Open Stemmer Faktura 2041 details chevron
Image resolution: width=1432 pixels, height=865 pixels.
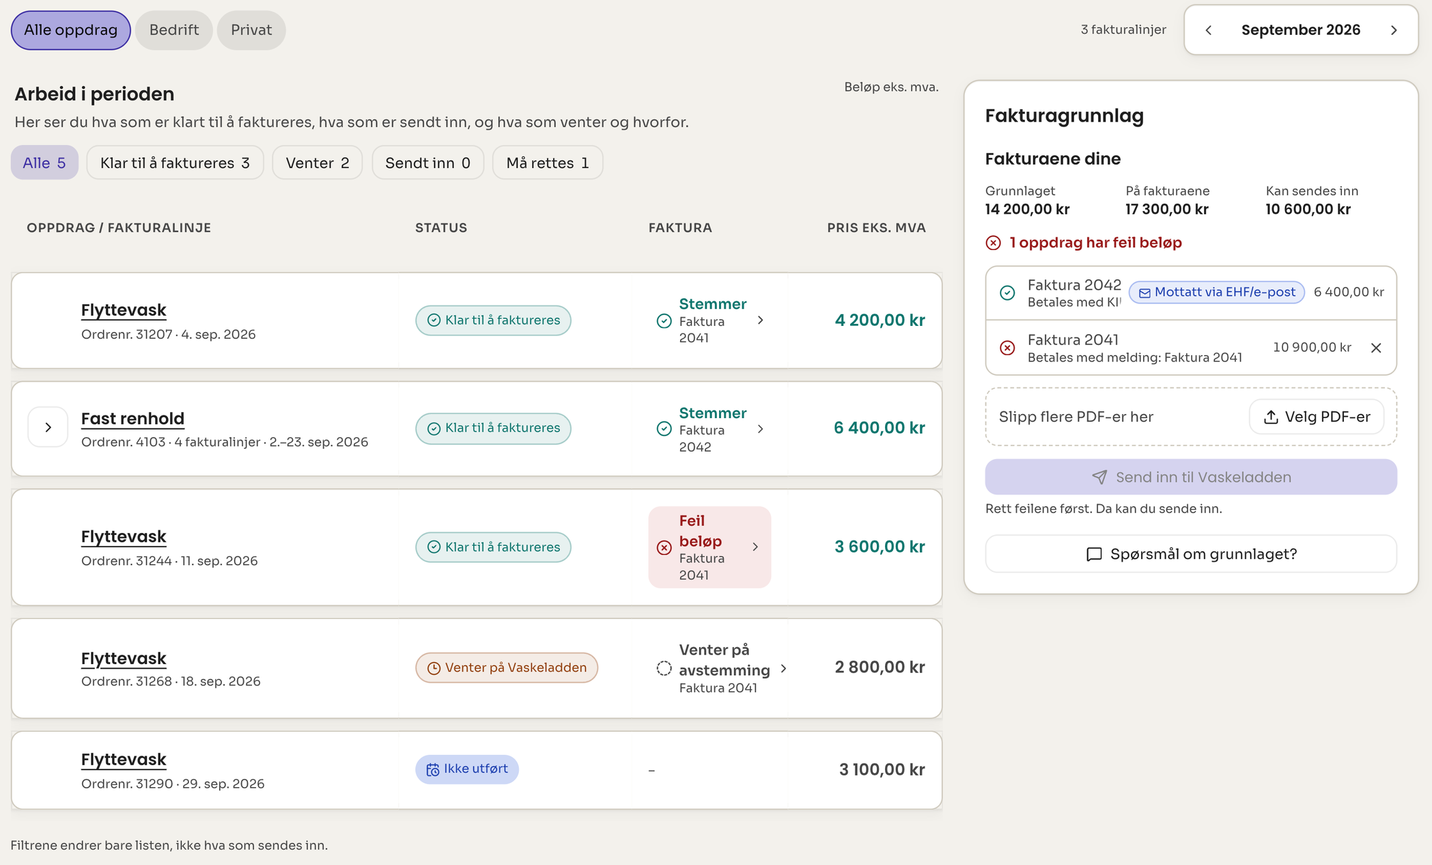[x=760, y=320]
